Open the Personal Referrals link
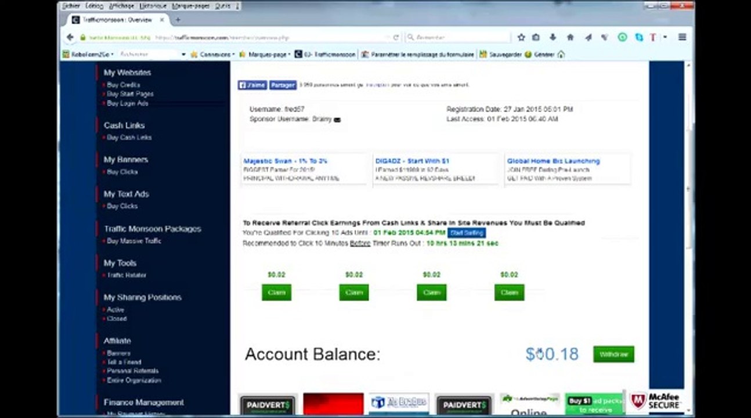 [x=133, y=371]
